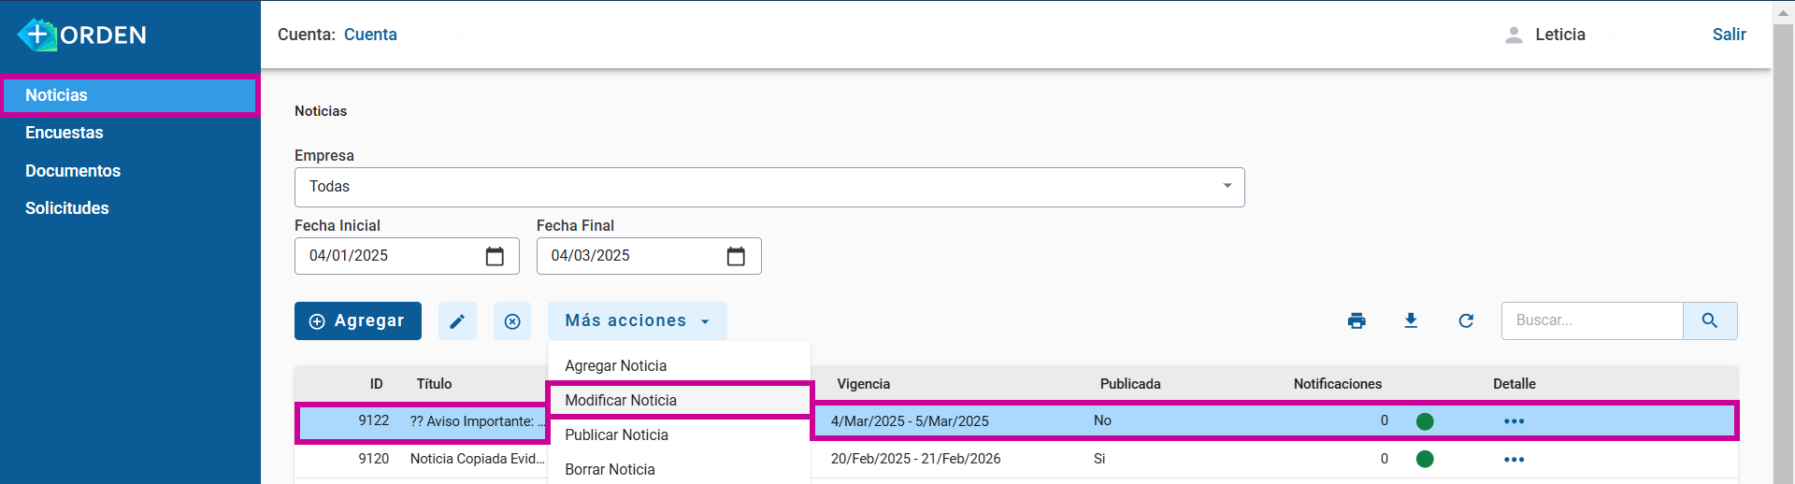1795x484 pixels.
Task: Click into the Buscar search field
Action: pyautogui.click(x=1591, y=320)
